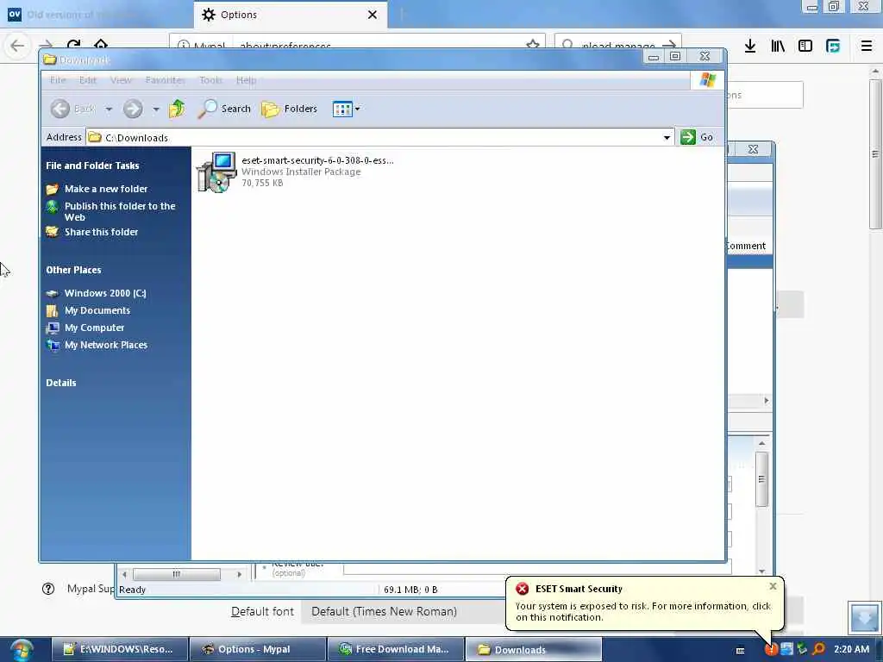The image size is (883, 662).
Task: Open the Tools menu
Action: tap(210, 80)
